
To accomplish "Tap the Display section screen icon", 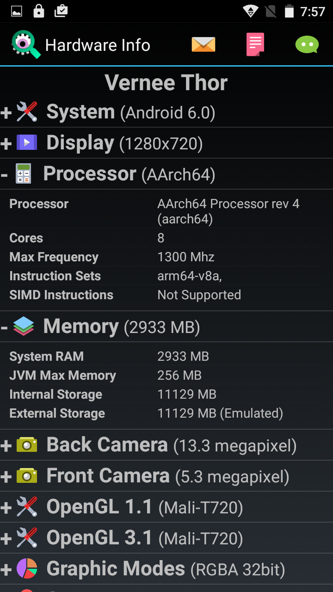I will click(27, 143).
